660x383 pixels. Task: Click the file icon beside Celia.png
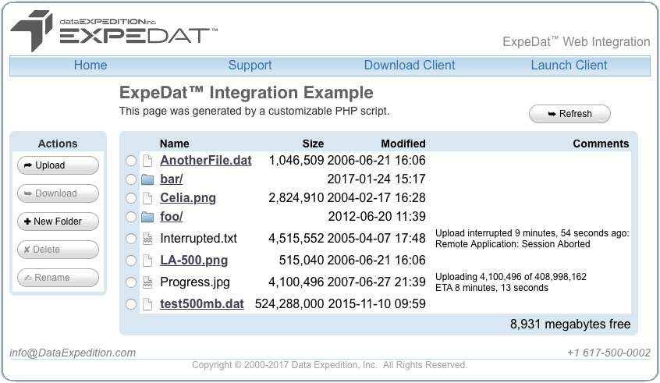pyautogui.click(x=147, y=198)
